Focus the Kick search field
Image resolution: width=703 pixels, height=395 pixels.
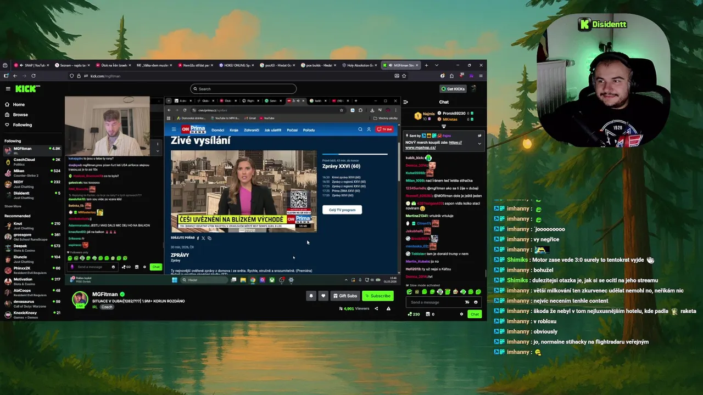243,88
